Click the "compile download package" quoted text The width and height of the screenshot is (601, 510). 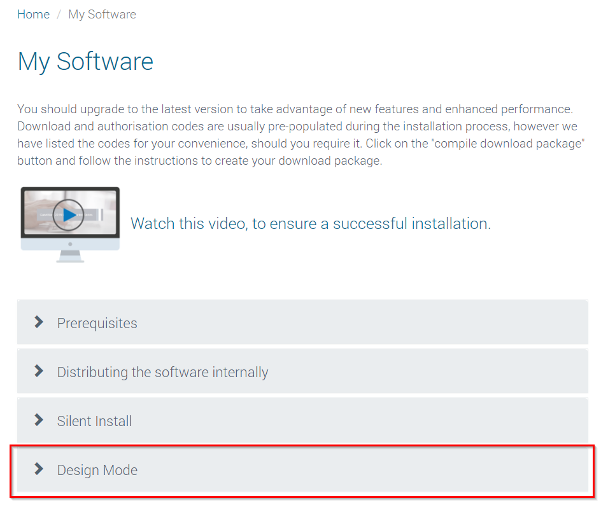509,143
